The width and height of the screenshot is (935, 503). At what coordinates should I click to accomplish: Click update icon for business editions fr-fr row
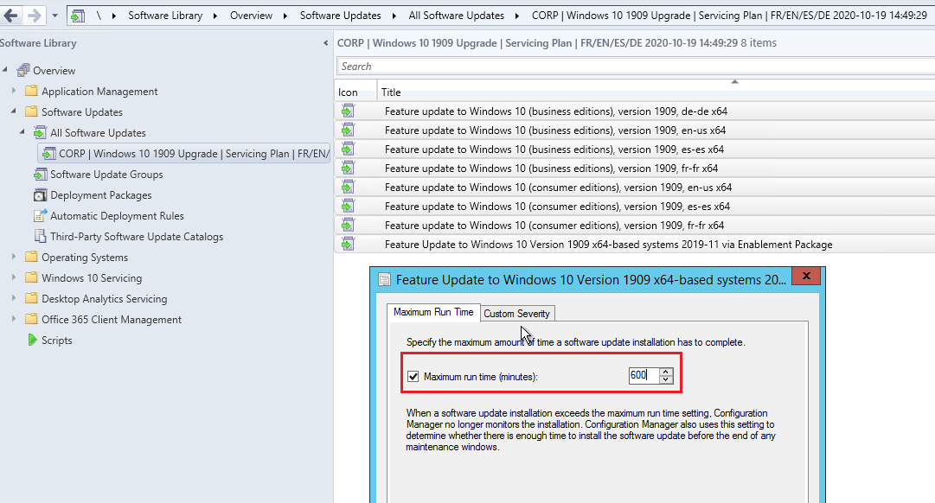pyautogui.click(x=349, y=168)
